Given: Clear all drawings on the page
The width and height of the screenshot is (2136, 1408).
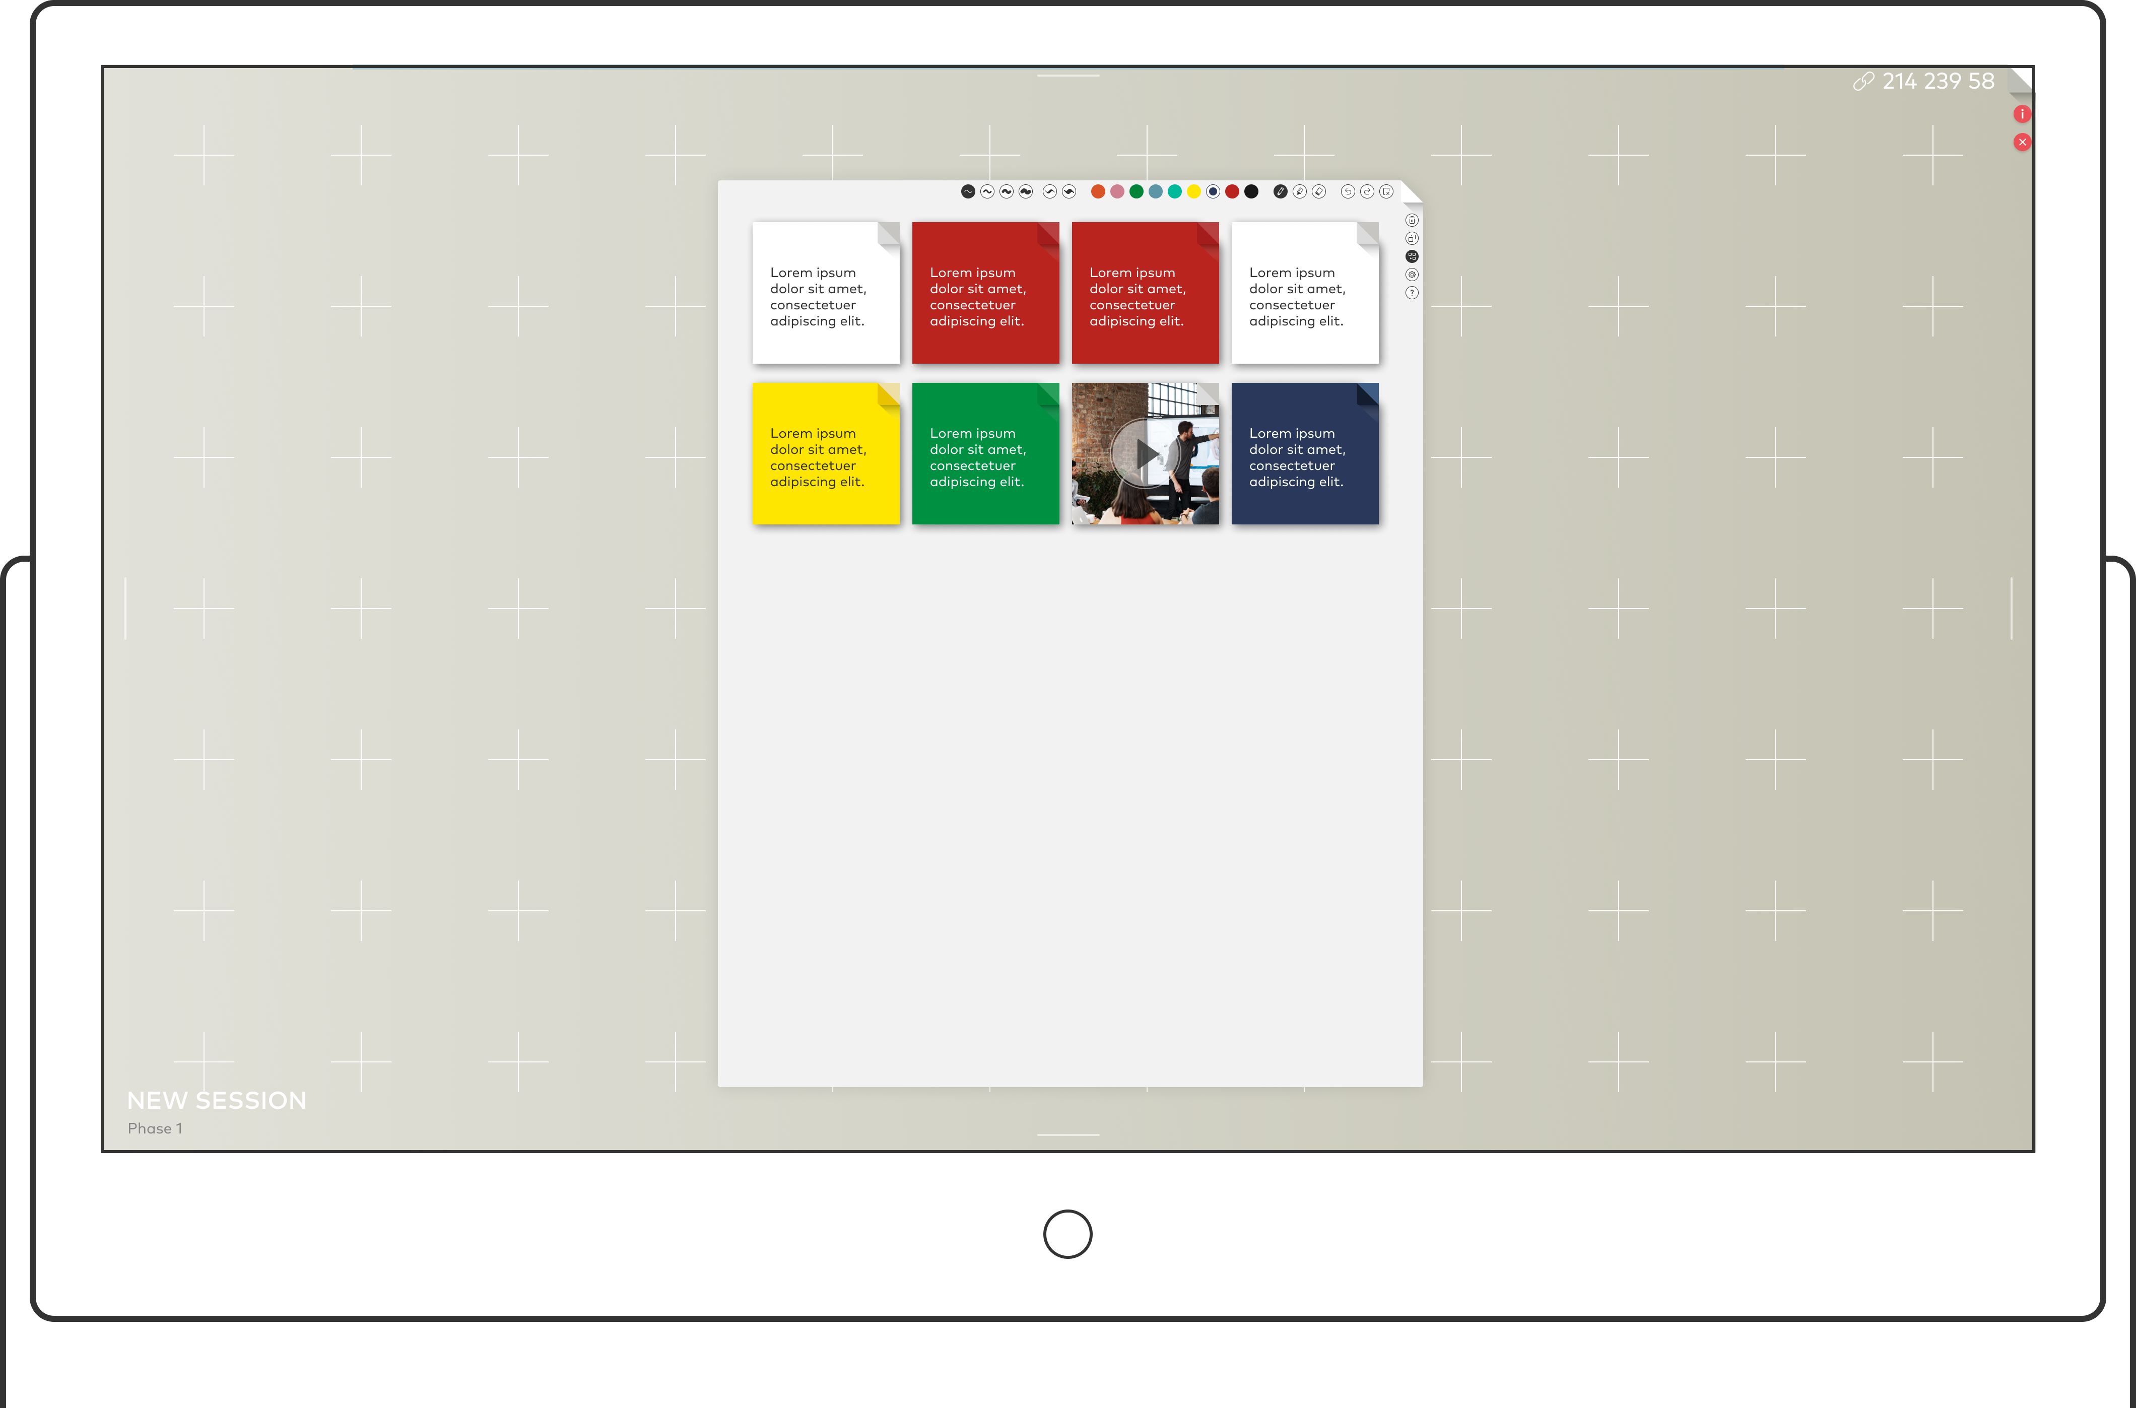Looking at the screenshot, I should [1386, 191].
